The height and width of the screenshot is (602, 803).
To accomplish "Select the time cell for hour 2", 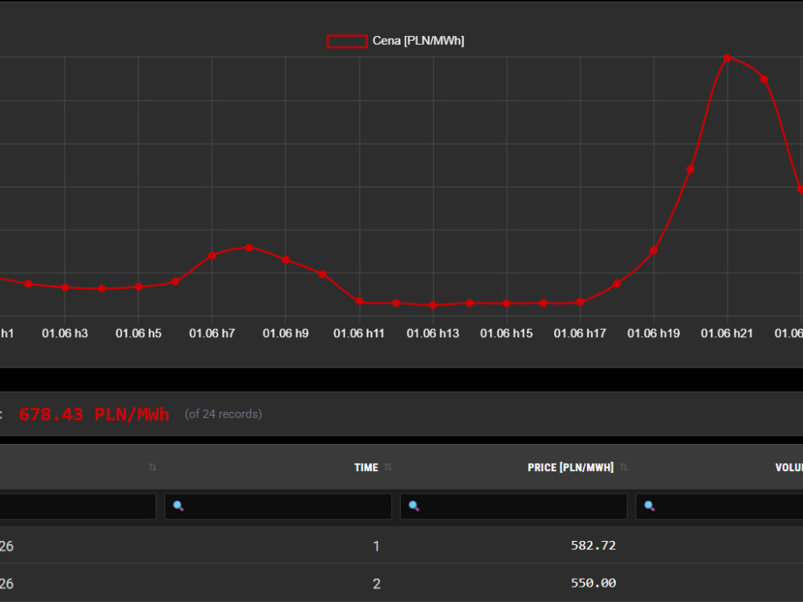I will 377,584.
